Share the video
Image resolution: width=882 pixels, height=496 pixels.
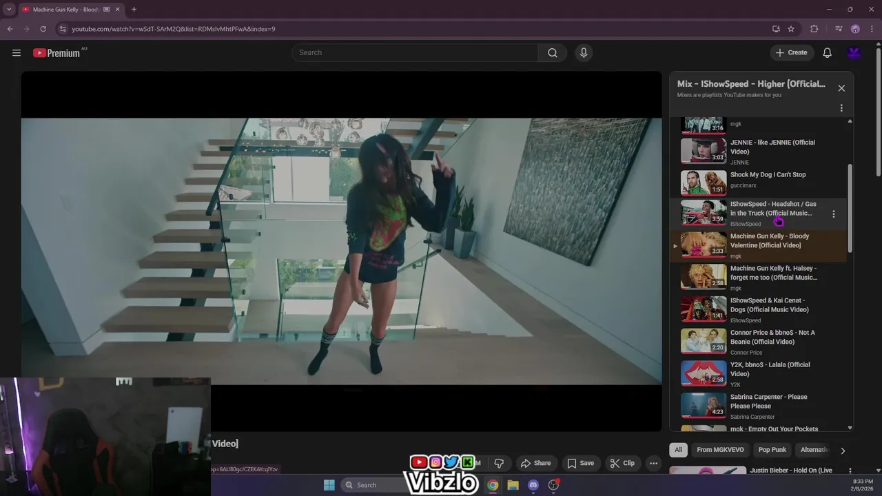click(535, 463)
